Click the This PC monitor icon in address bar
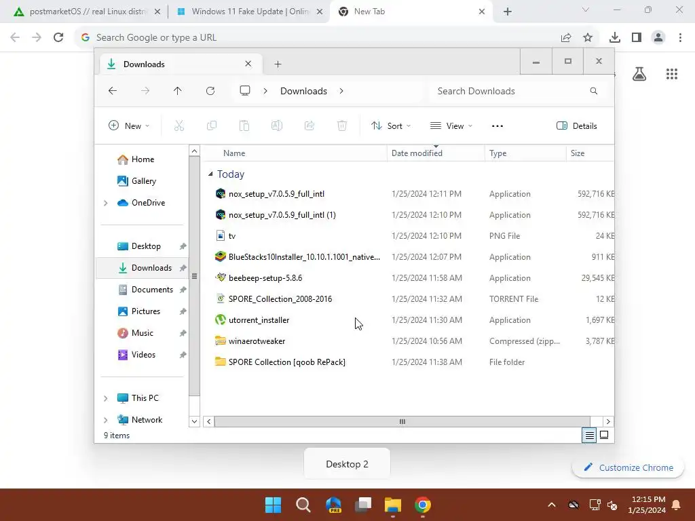The height and width of the screenshot is (521, 695). pyautogui.click(x=244, y=90)
